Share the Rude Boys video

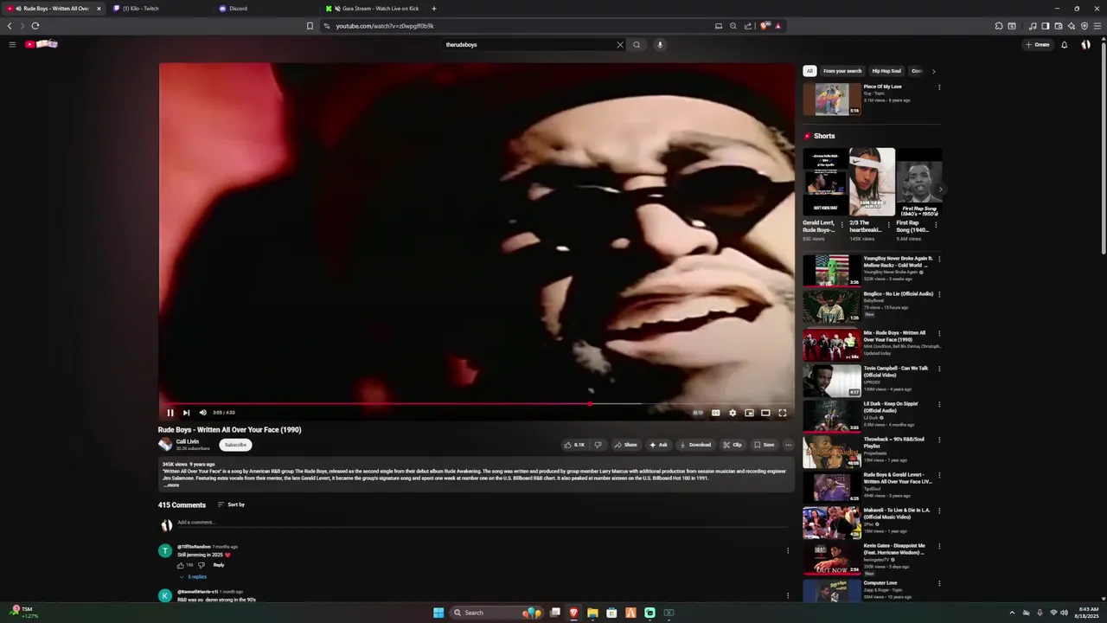625,445
